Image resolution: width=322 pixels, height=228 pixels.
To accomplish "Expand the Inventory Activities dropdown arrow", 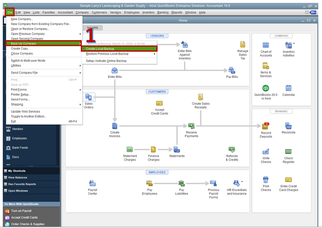I will point(294,43).
